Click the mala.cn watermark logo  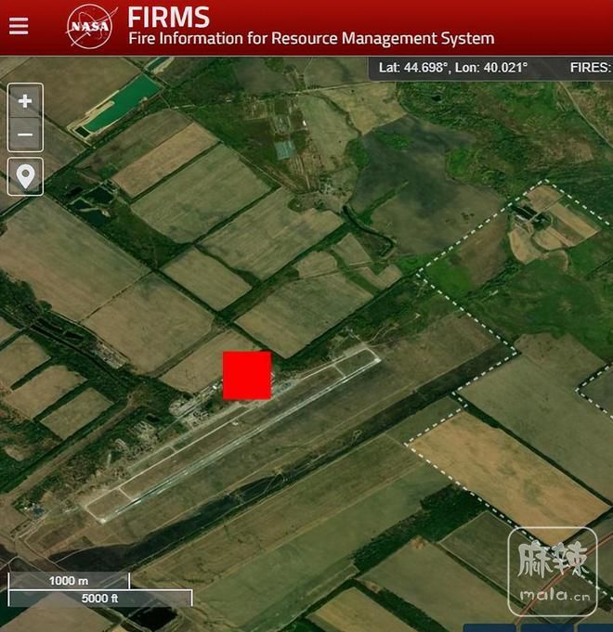point(552,572)
